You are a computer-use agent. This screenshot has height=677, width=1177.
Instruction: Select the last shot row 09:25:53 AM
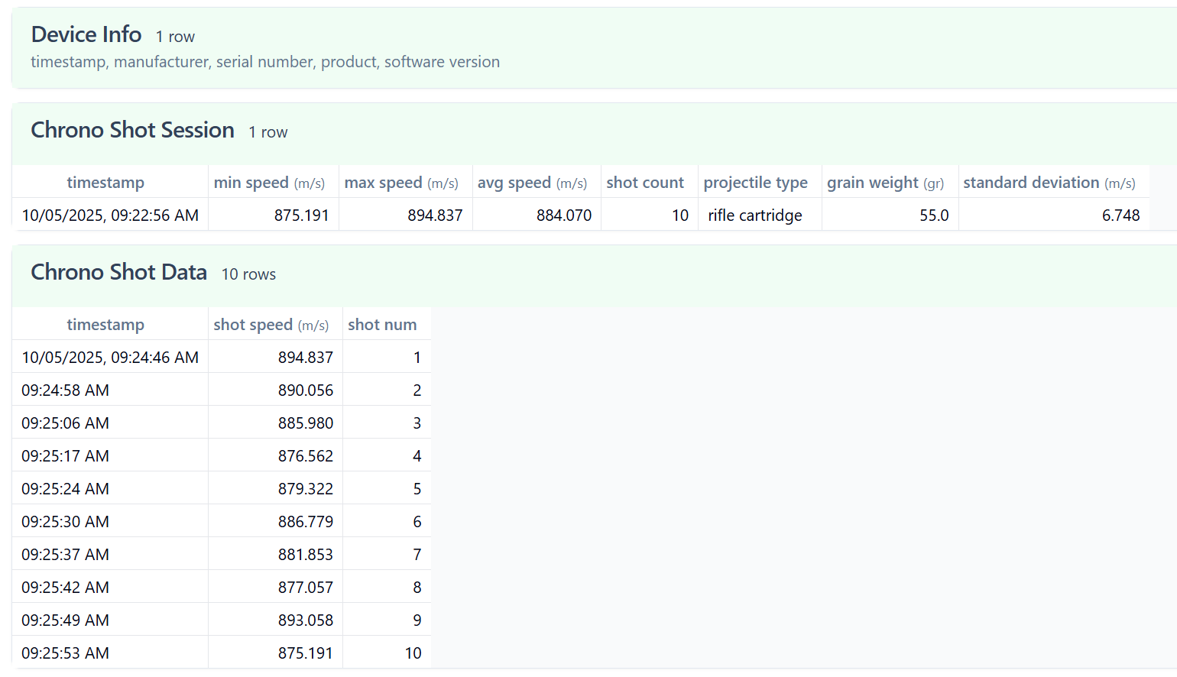66,653
